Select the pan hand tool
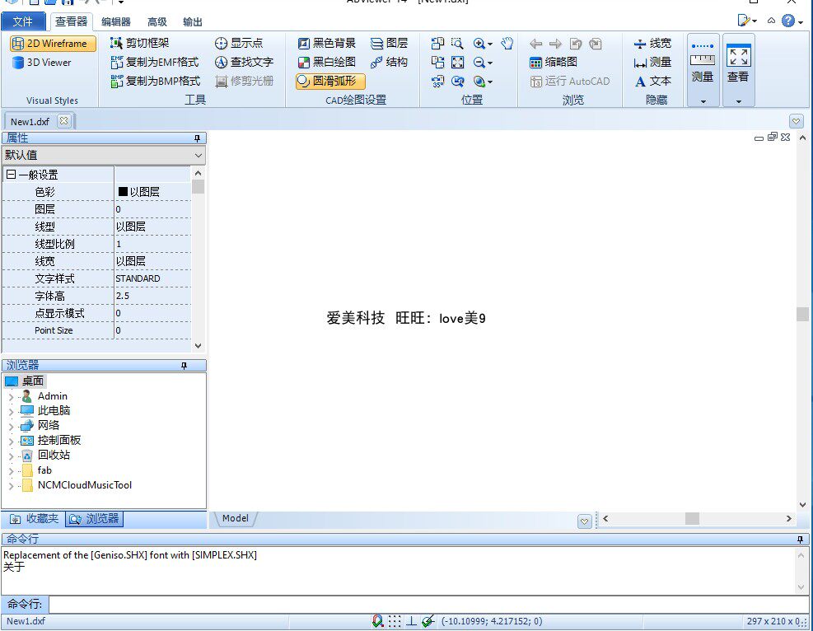Viewport: 813px width, 631px height. 507,44
